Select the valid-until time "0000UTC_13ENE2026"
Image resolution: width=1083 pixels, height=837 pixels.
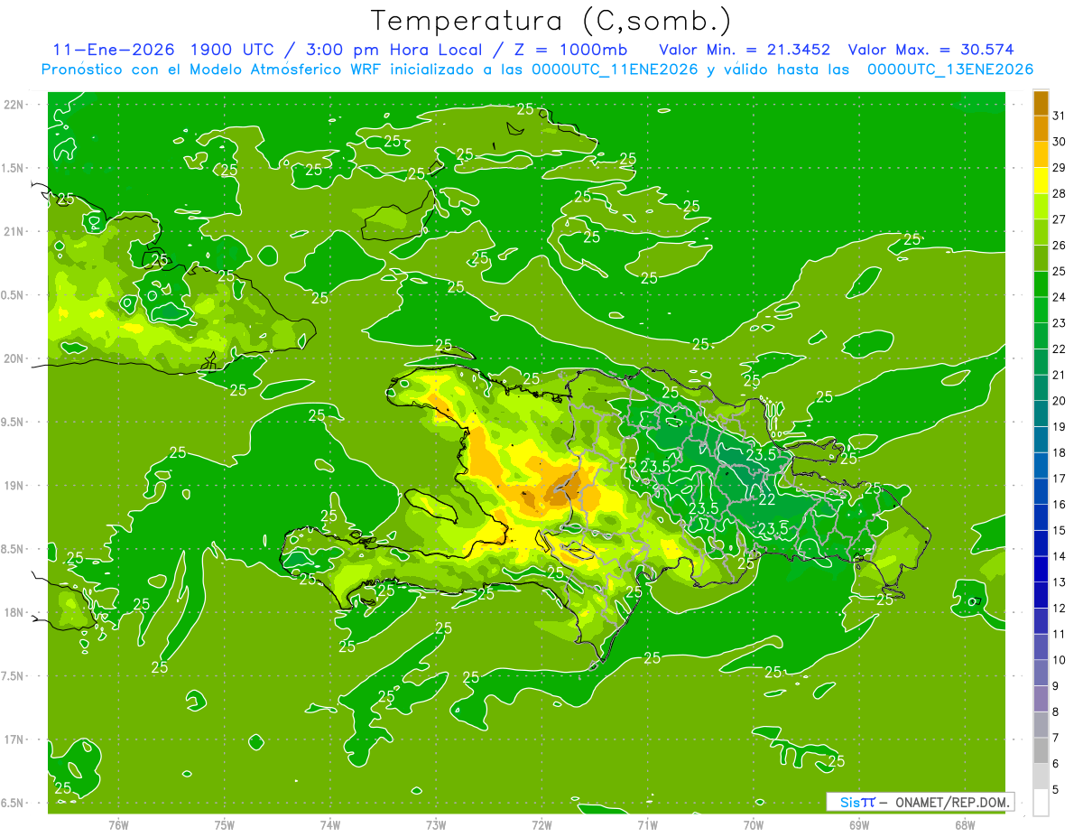950,70
